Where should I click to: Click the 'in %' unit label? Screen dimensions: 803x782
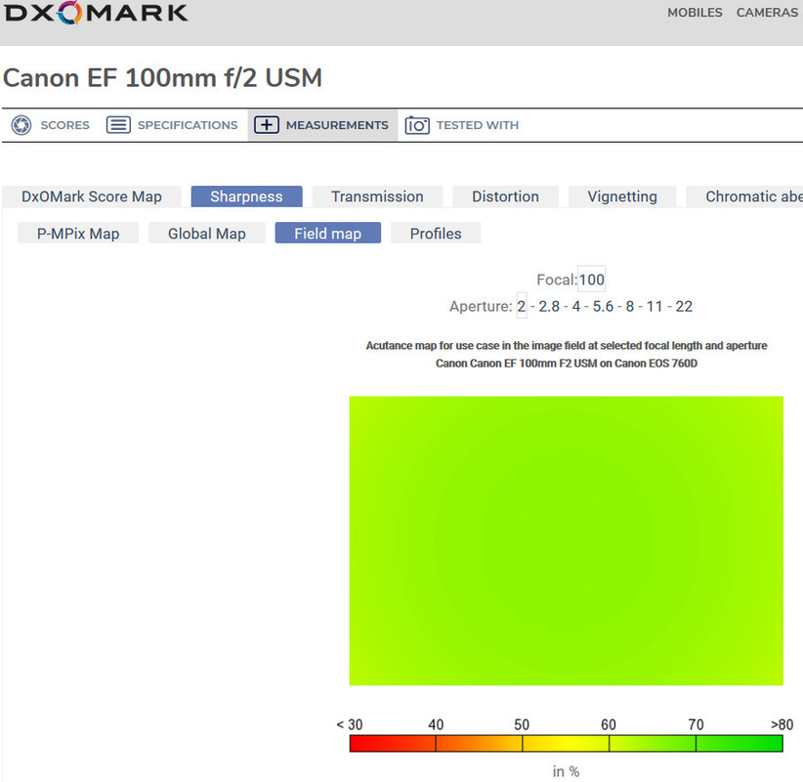click(x=566, y=771)
